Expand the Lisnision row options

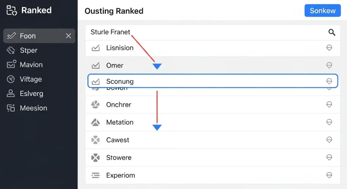(x=329, y=48)
